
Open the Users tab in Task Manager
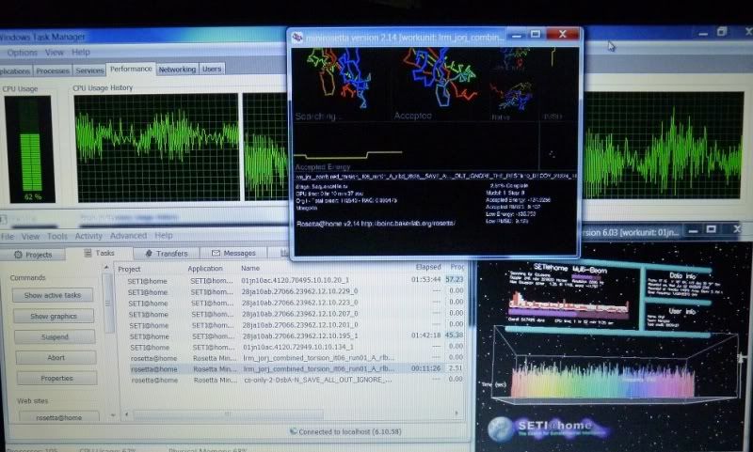click(x=213, y=69)
